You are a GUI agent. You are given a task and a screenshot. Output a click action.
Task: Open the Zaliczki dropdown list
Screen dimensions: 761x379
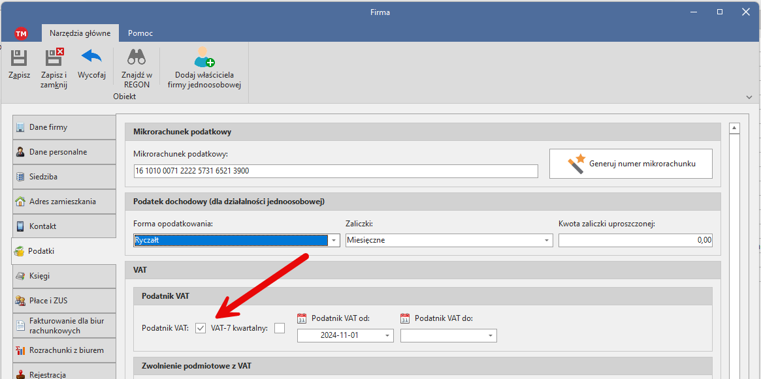tap(547, 240)
